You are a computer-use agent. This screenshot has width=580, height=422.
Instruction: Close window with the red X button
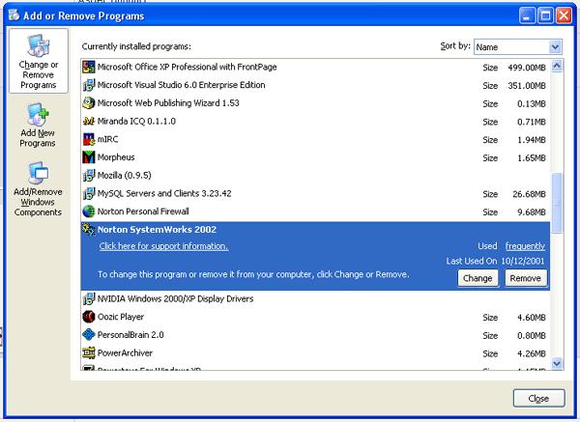[x=564, y=15]
